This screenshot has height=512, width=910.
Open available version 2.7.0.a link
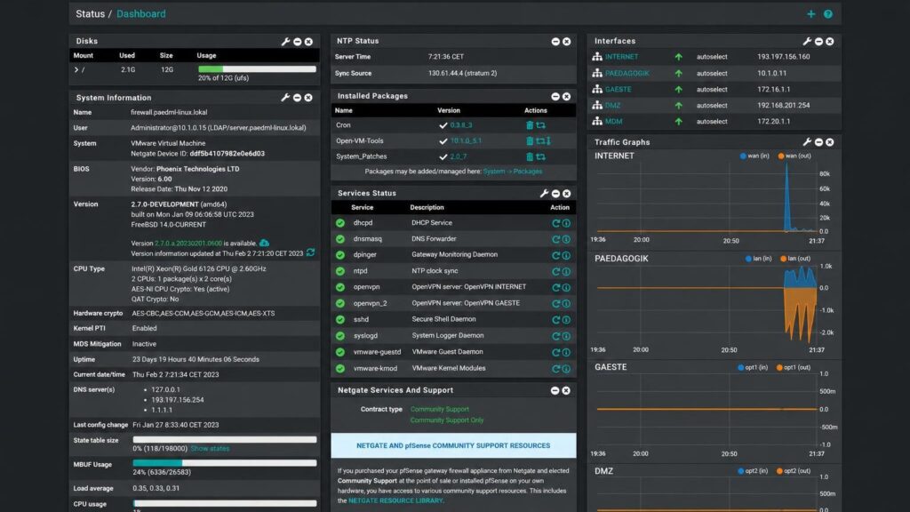click(x=188, y=244)
